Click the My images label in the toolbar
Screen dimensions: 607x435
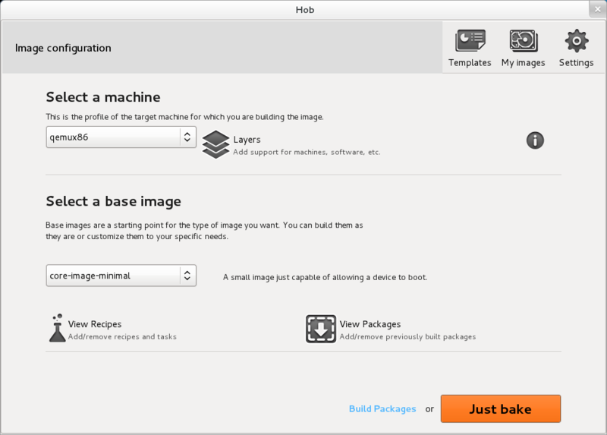pyautogui.click(x=523, y=63)
